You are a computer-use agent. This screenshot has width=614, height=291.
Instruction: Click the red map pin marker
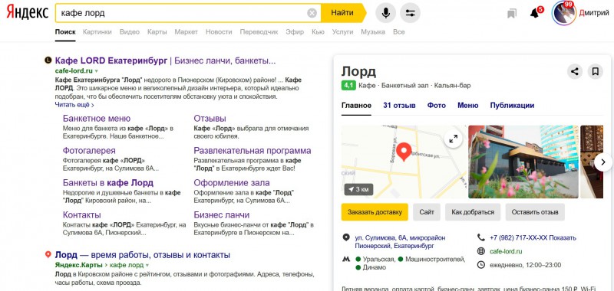[404, 152]
